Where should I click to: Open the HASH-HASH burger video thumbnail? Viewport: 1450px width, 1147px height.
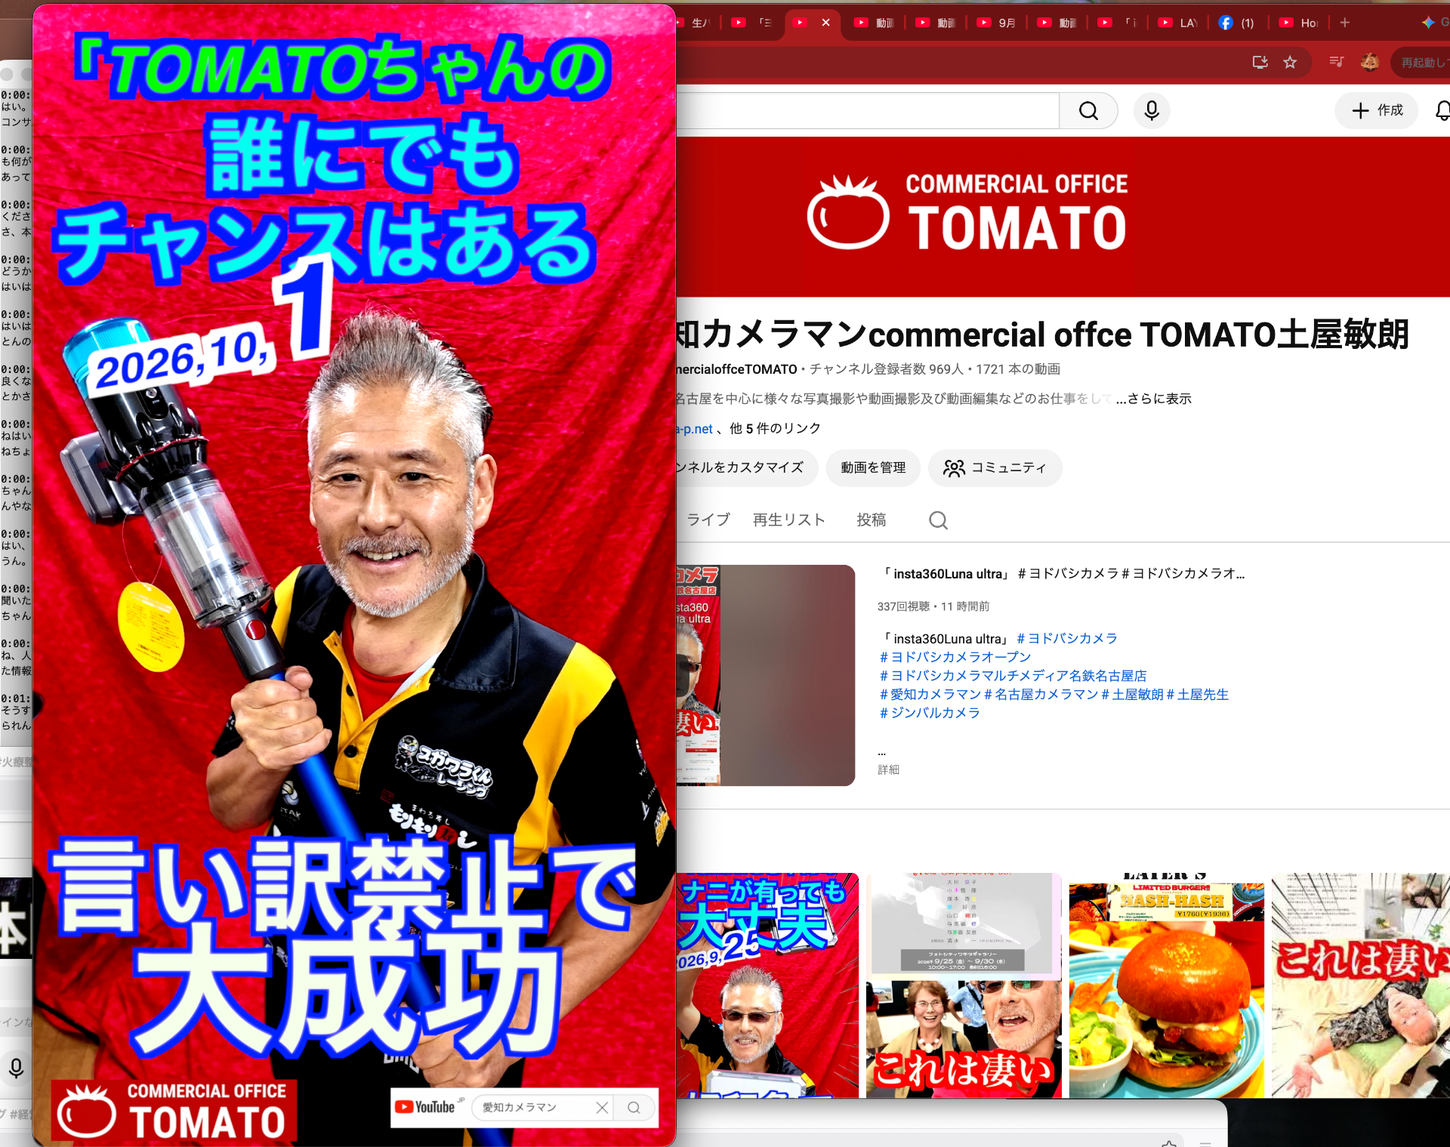(1166, 985)
